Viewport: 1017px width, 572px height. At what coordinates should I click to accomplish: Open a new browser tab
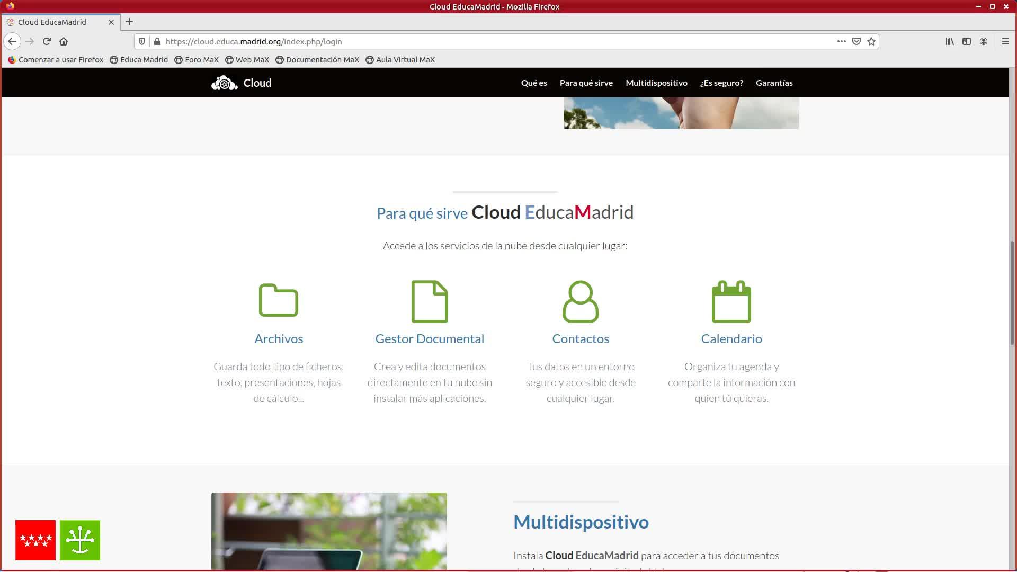129,22
